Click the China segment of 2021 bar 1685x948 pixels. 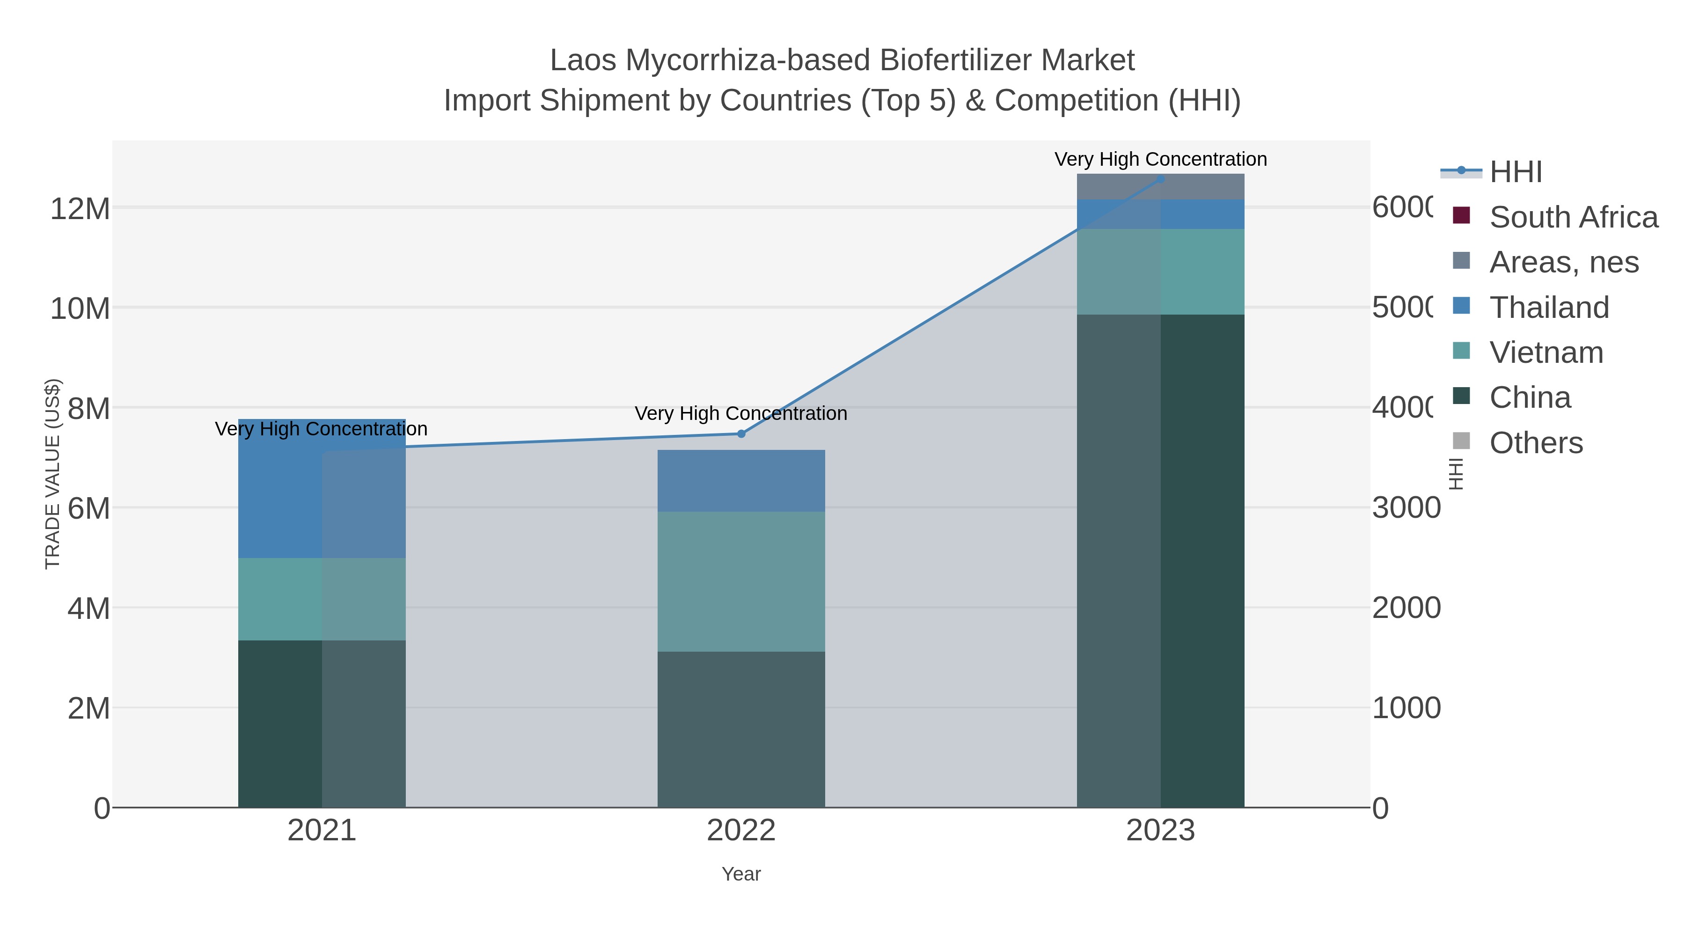[322, 724]
